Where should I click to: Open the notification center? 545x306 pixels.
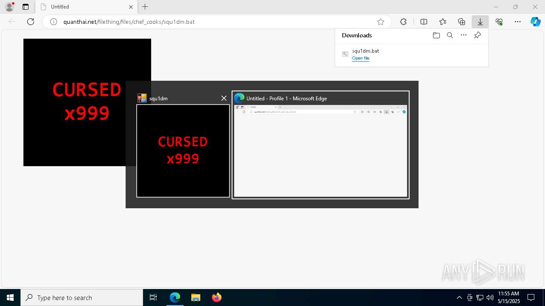point(531,297)
